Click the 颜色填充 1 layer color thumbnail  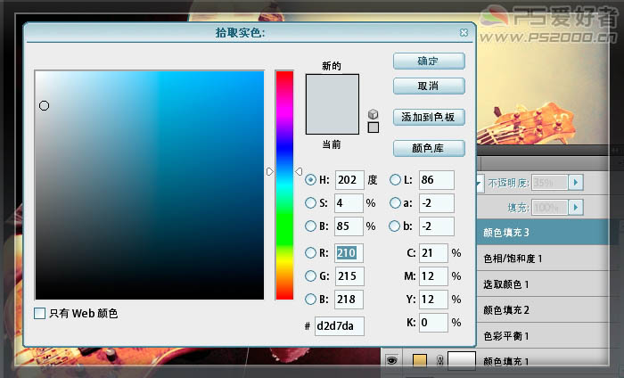[x=420, y=360]
